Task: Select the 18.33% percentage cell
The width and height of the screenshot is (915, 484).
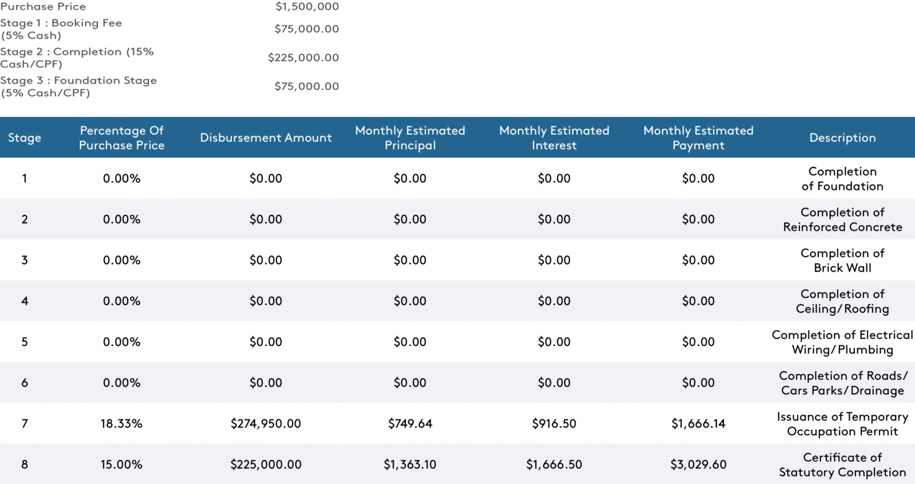Action: pos(122,423)
